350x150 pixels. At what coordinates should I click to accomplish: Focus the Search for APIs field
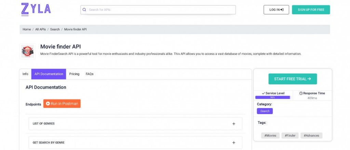click(158, 10)
